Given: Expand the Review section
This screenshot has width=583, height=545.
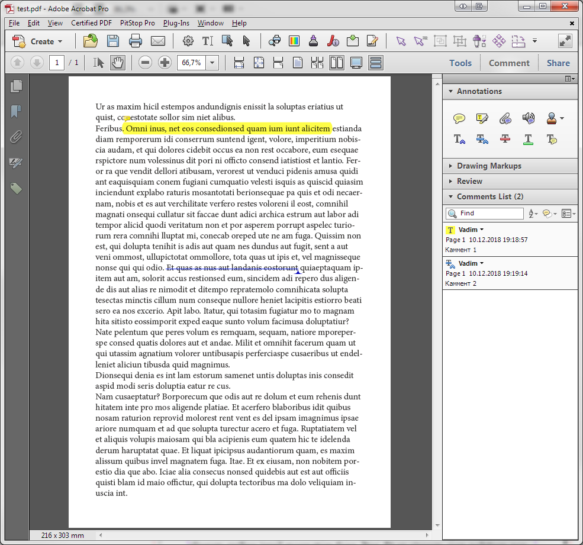Looking at the screenshot, I should coord(469,181).
